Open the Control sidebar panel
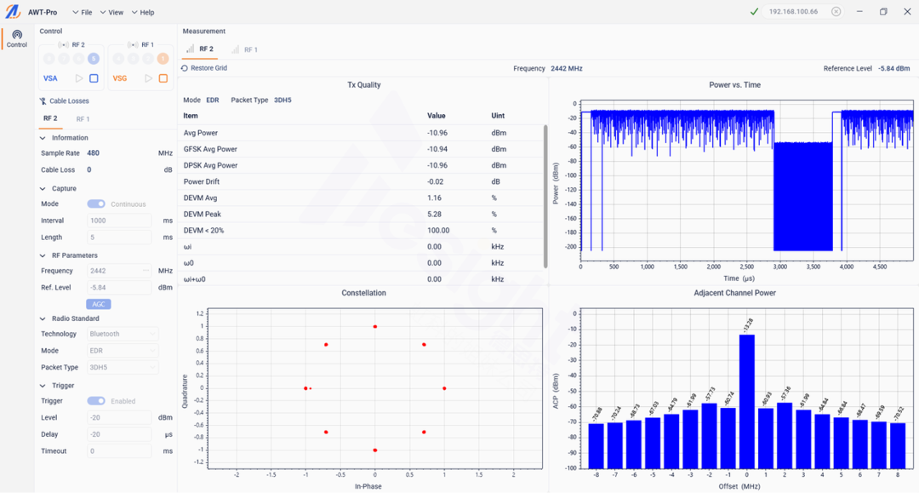Screen dimensions: 919x493 coord(17,38)
